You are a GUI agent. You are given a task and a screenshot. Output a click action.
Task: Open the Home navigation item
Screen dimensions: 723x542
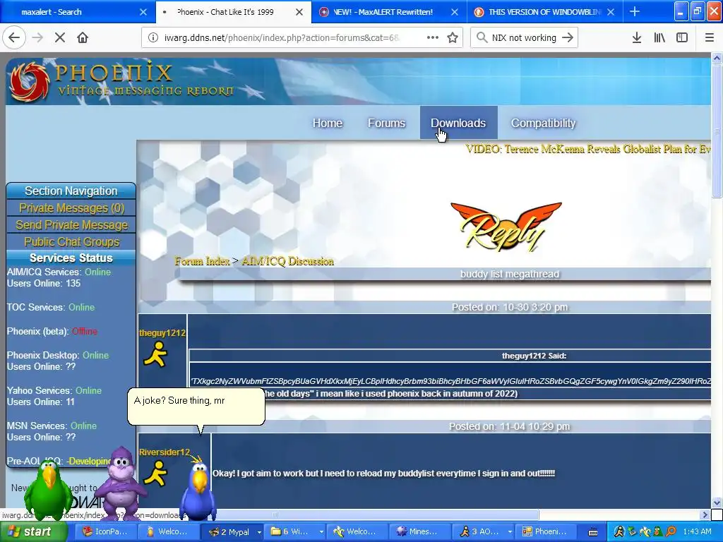(x=328, y=123)
